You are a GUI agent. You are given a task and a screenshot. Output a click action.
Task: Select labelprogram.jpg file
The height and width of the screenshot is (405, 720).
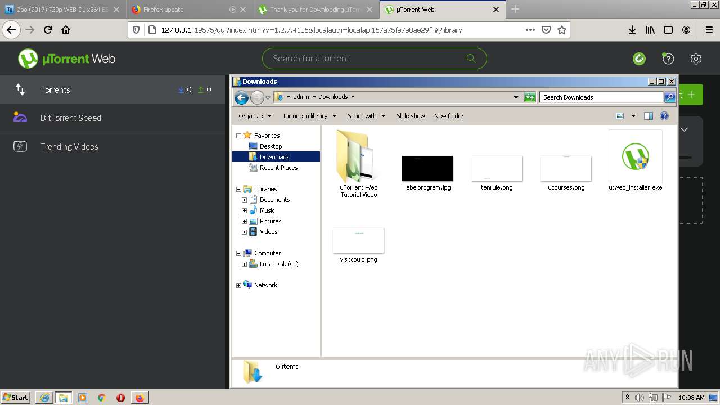point(427,173)
